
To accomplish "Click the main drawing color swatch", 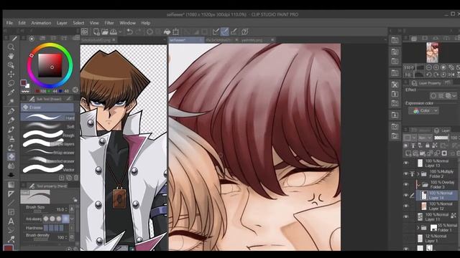I will tap(23, 82).
